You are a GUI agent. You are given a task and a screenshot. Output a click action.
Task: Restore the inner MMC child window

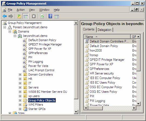pyautogui.click(x=137, y=10)
